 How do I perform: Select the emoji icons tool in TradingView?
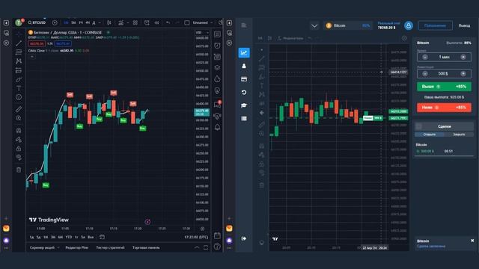pos(19,97)
